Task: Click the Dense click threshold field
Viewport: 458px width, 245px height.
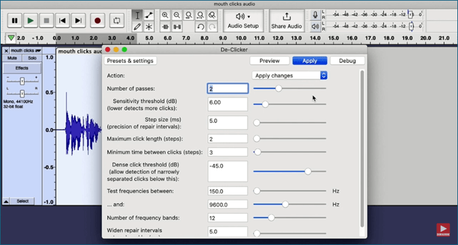Action: (x=228, y=171)
